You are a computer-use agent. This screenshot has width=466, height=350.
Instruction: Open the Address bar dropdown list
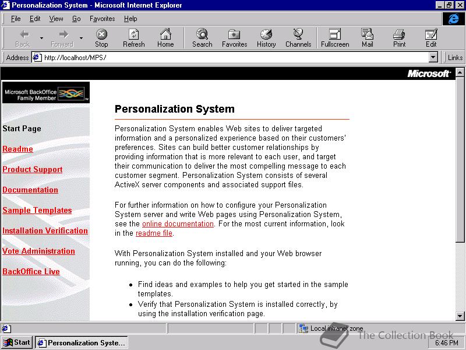(x=433, y=57)
